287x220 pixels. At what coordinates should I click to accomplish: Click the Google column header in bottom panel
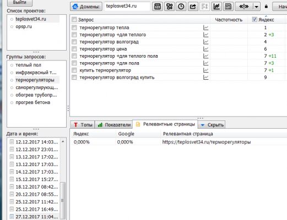126,134
